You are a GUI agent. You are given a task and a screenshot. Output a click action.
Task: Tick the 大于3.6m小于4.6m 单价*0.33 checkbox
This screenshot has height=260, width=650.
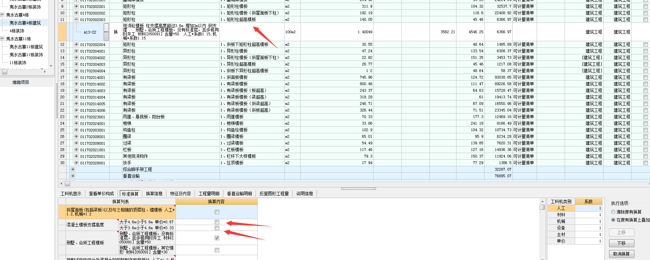[x=217, y=228]
